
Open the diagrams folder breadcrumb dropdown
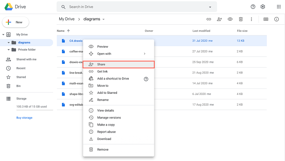(104, 19)
